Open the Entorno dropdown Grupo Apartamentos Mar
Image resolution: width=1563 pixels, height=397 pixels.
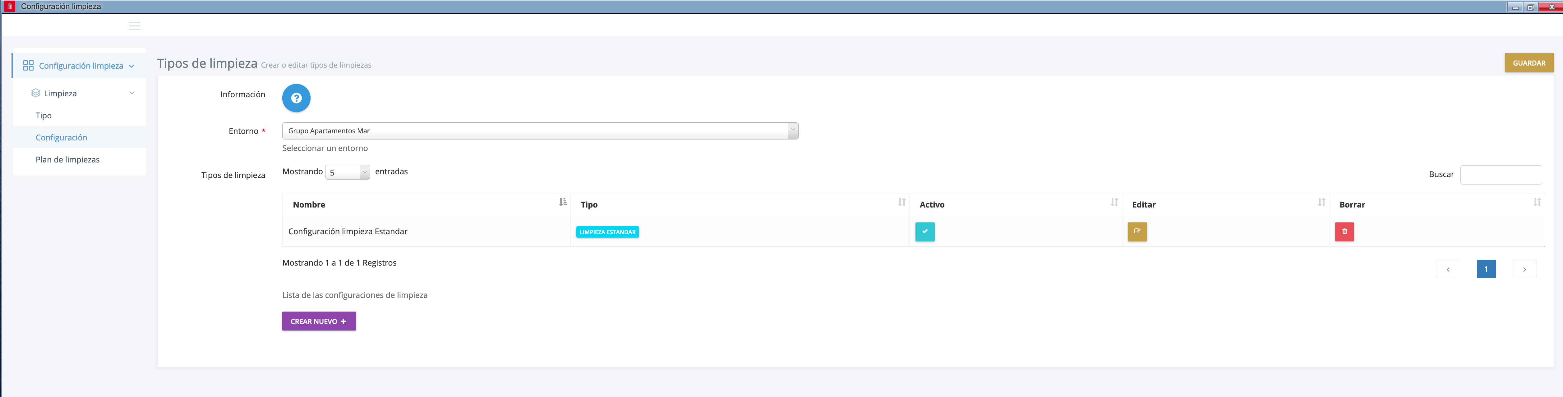click(x=539, y=131)
